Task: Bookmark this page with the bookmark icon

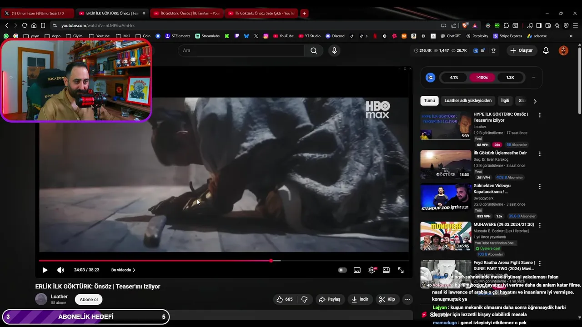Action: 43,25
